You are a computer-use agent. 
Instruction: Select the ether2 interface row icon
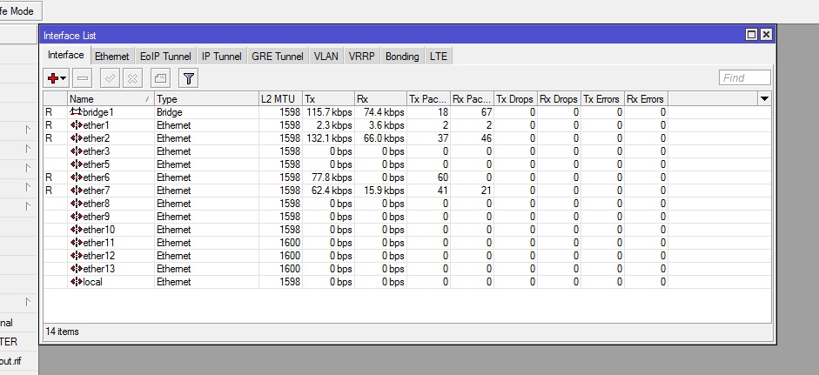click(x=77, y=137)
